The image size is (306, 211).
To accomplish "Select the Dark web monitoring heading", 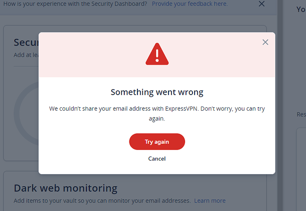I will (x=66, y=188).
